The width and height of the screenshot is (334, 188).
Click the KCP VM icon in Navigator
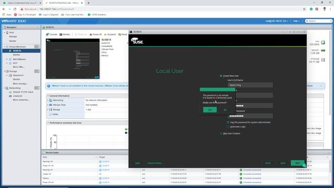10,63
